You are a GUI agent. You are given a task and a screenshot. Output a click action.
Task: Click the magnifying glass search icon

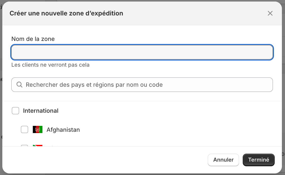pyautogui.click(x=19, y=85)
